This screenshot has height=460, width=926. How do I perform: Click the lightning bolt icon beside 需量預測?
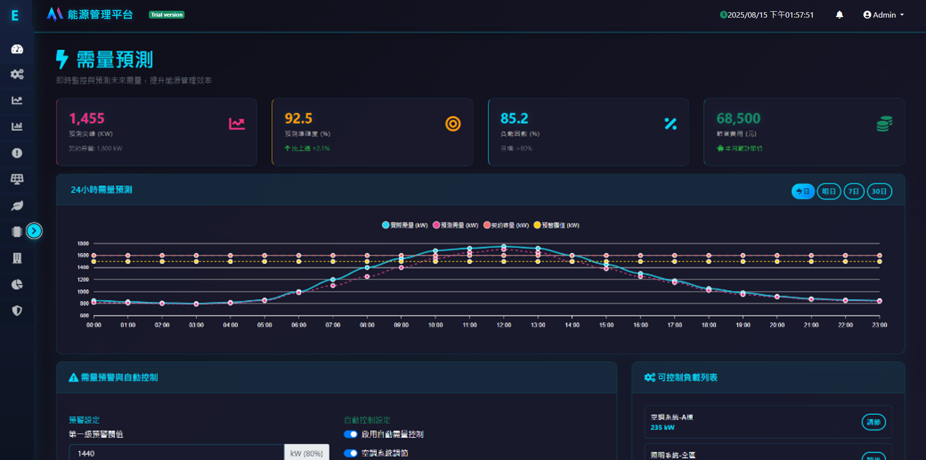click(62, 60)
